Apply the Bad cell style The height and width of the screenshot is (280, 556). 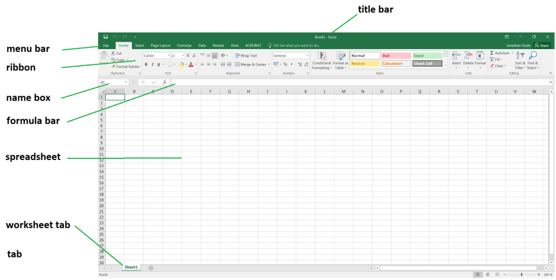coord(396,56)
